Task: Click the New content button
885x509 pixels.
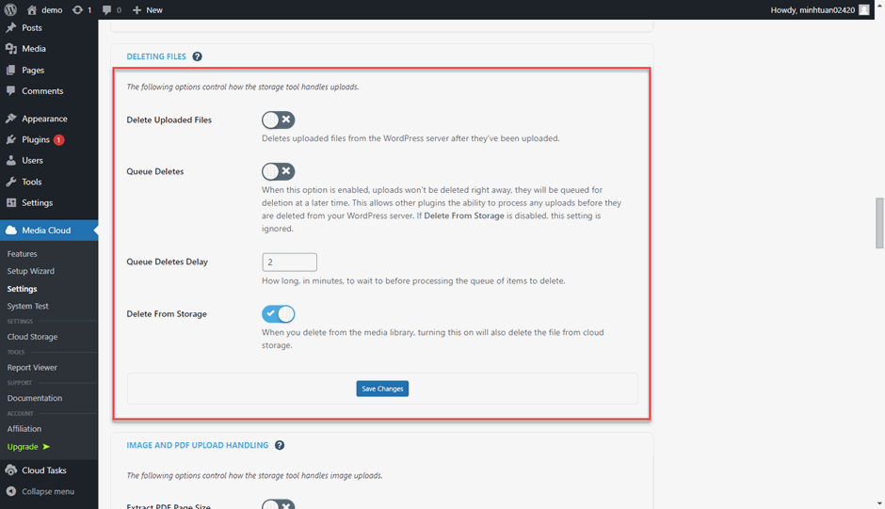Action: (x=147, y=9)
